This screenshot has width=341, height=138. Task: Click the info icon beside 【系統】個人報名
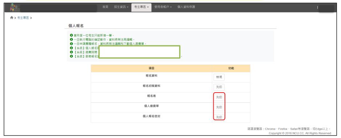[x=71, y=48]
